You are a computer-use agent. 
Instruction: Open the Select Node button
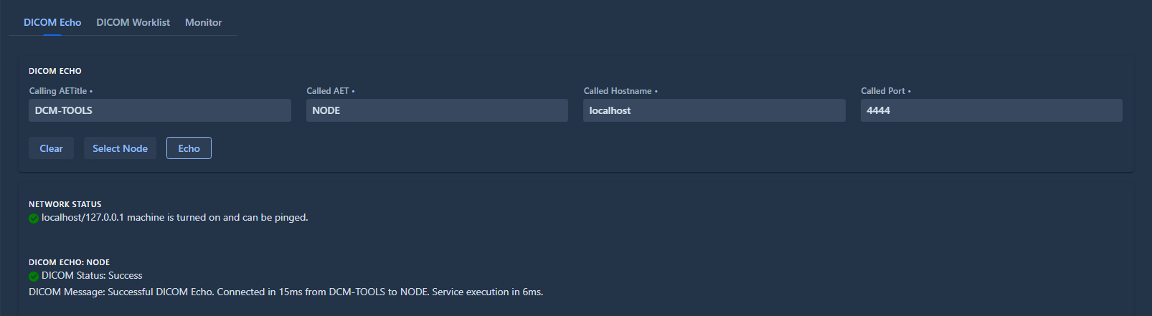[120, 148]
